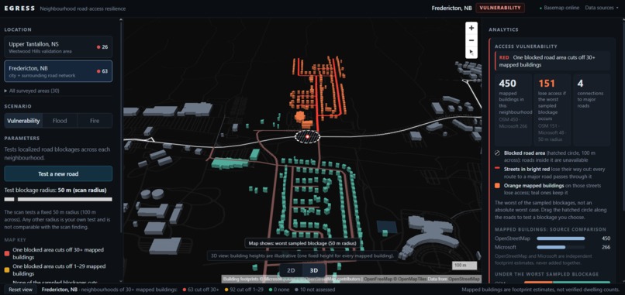Click the 4 connections to major roads card
Viewport: 625px width, 295px height.
point(592,110)
